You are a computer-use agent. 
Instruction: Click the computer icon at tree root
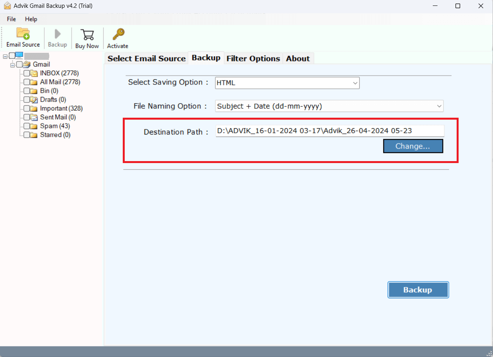(19, 56)
